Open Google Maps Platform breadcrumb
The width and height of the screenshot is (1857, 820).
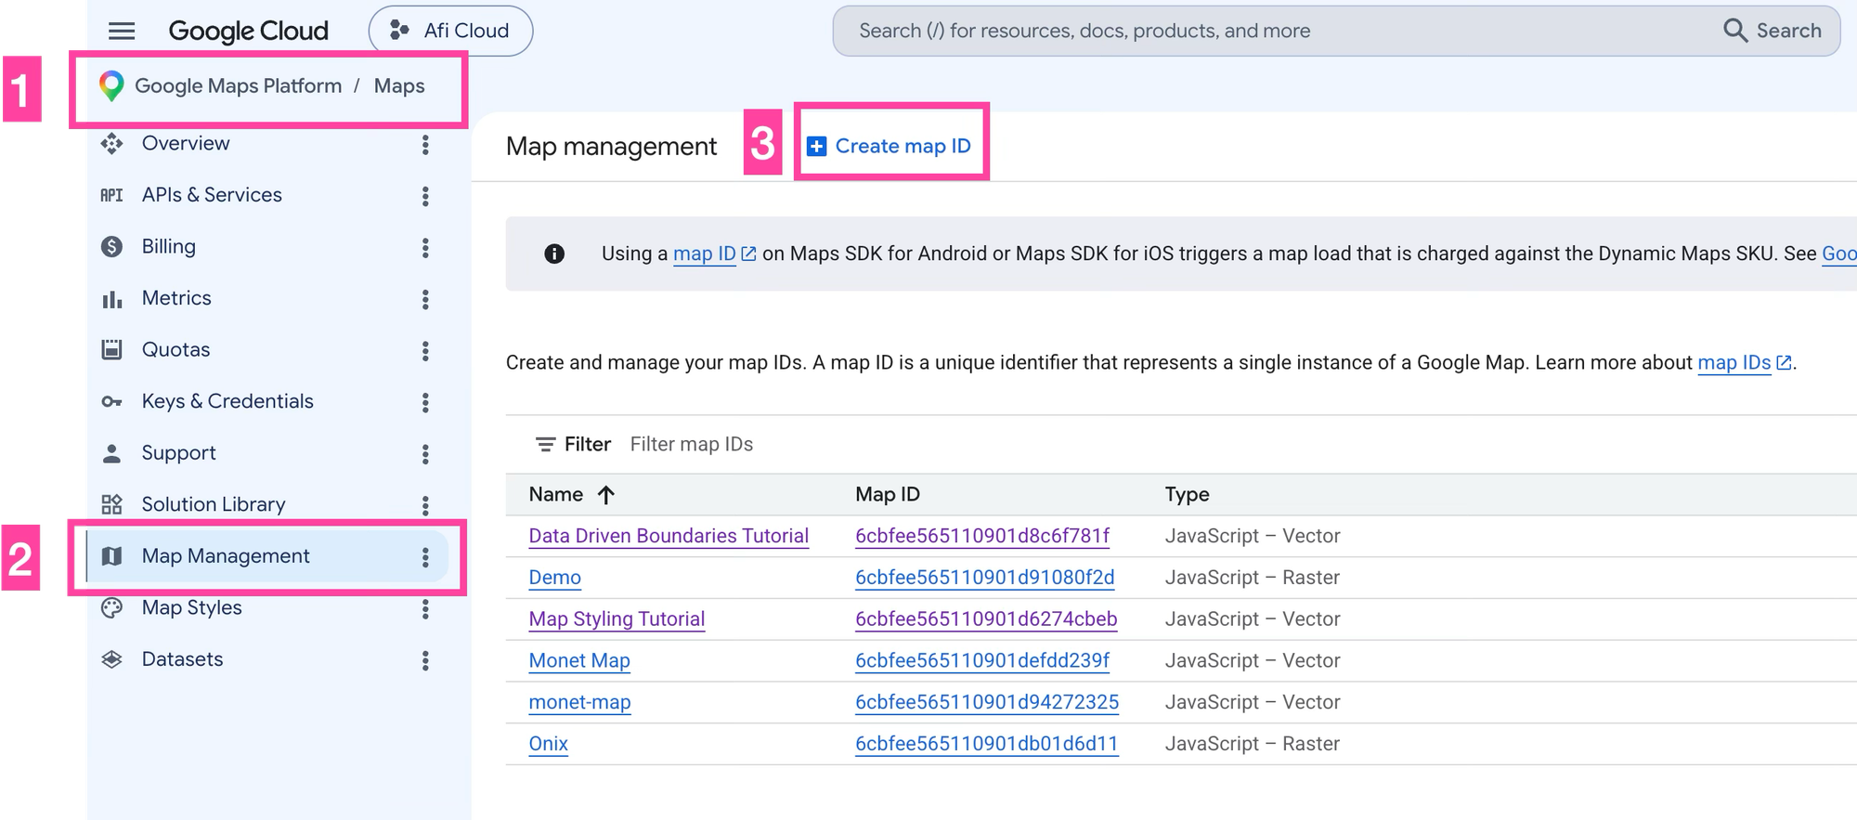(x=239, y=85)
